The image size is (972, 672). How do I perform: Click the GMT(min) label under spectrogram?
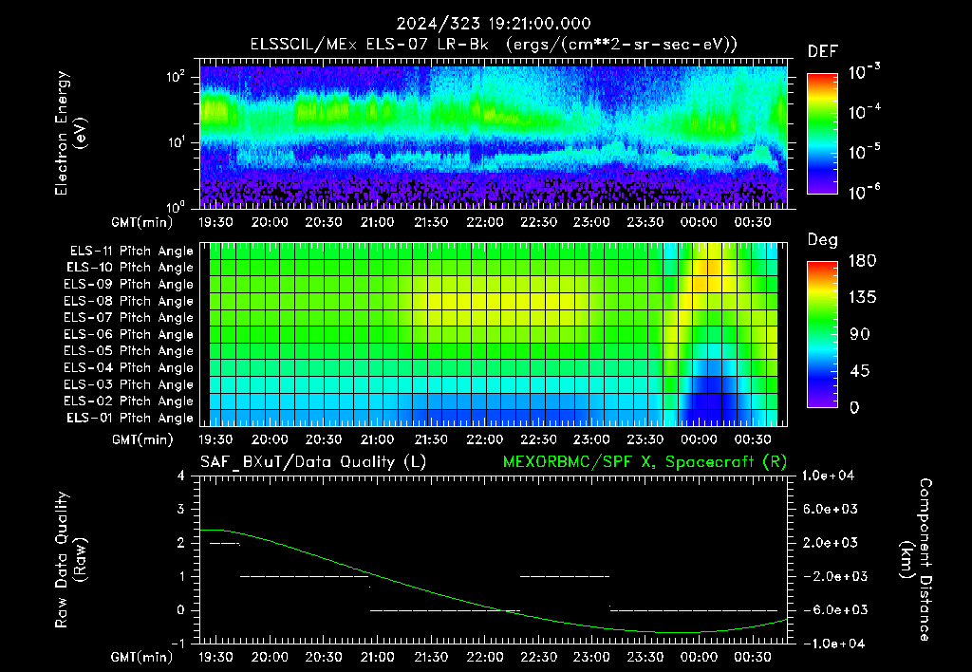click(142, 222)
